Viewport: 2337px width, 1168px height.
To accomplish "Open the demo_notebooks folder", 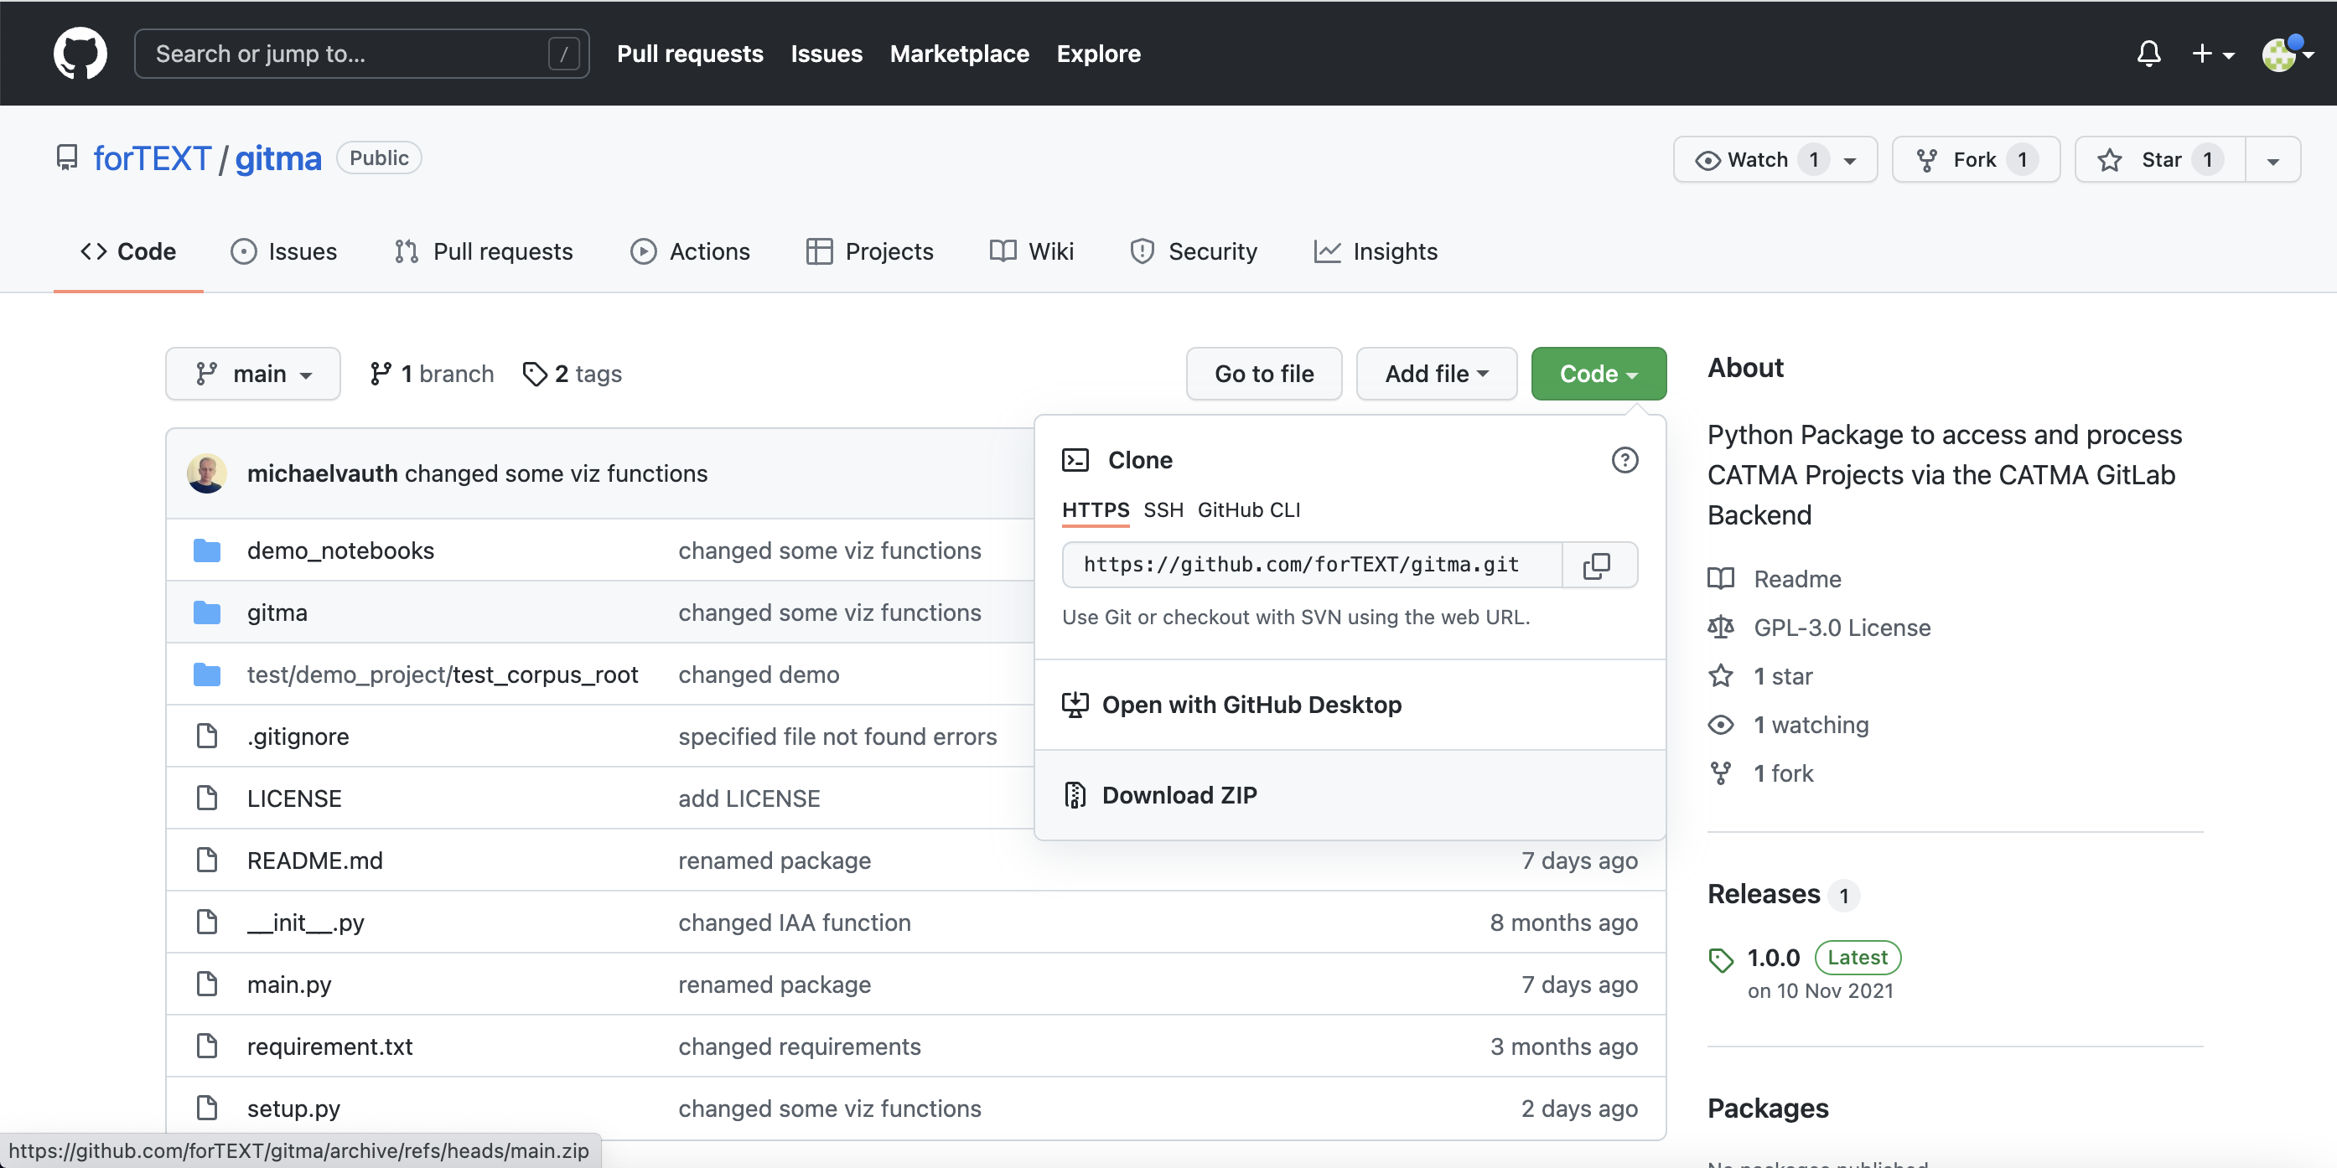I will pyautogui.click(x=340, y=550).
